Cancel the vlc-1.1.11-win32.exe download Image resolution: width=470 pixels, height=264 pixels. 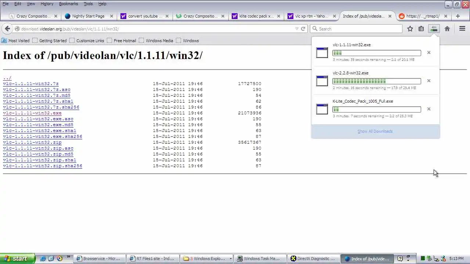[x=429, y=52]
